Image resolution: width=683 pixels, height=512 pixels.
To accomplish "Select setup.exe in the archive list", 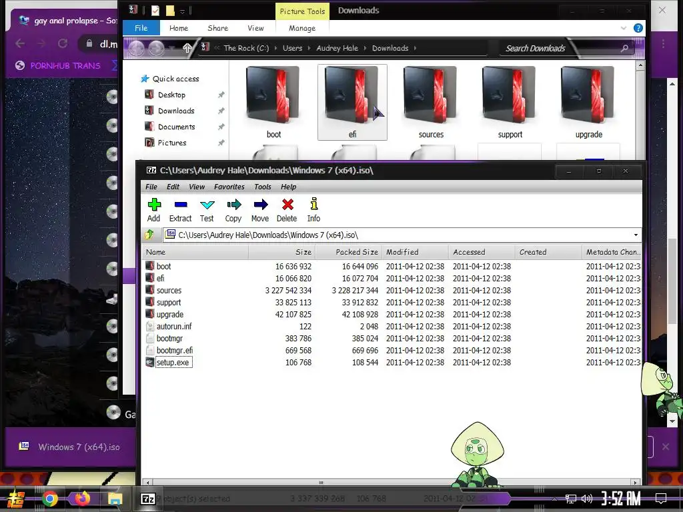I will pos(392,362).
